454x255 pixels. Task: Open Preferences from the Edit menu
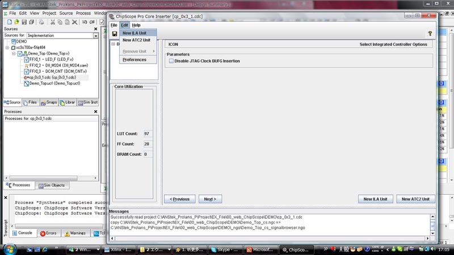[x=138, y=60]
